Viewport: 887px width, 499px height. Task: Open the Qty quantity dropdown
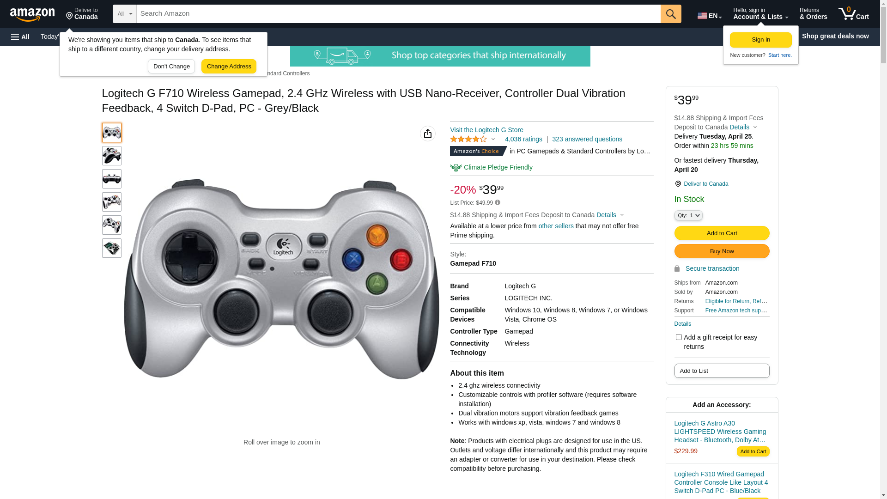click(x=688, y=215)
